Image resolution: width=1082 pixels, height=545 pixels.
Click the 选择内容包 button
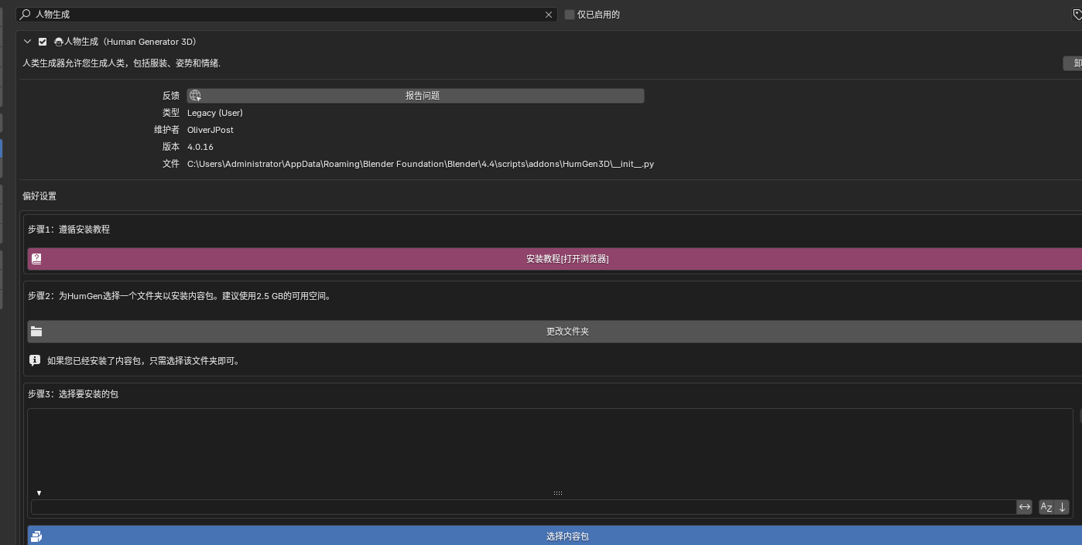pyautogui.click(x=554, y=536)
